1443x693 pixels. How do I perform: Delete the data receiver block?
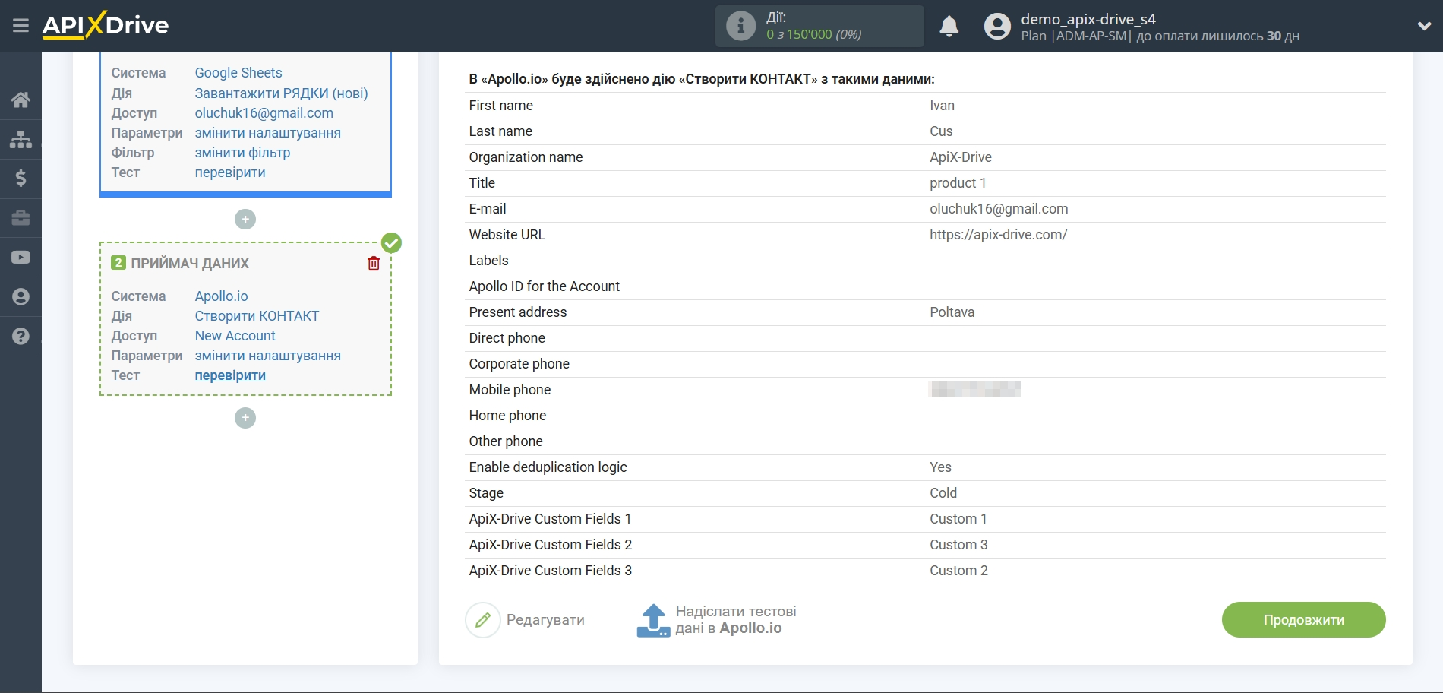tap(374, 263)
